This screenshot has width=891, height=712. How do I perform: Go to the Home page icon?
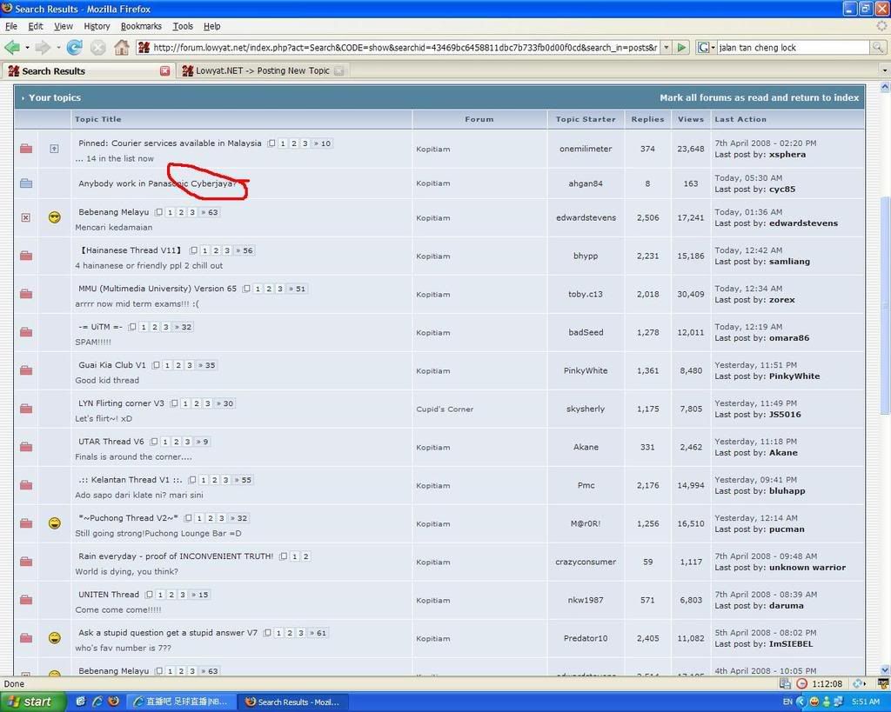tap(122, 47)
